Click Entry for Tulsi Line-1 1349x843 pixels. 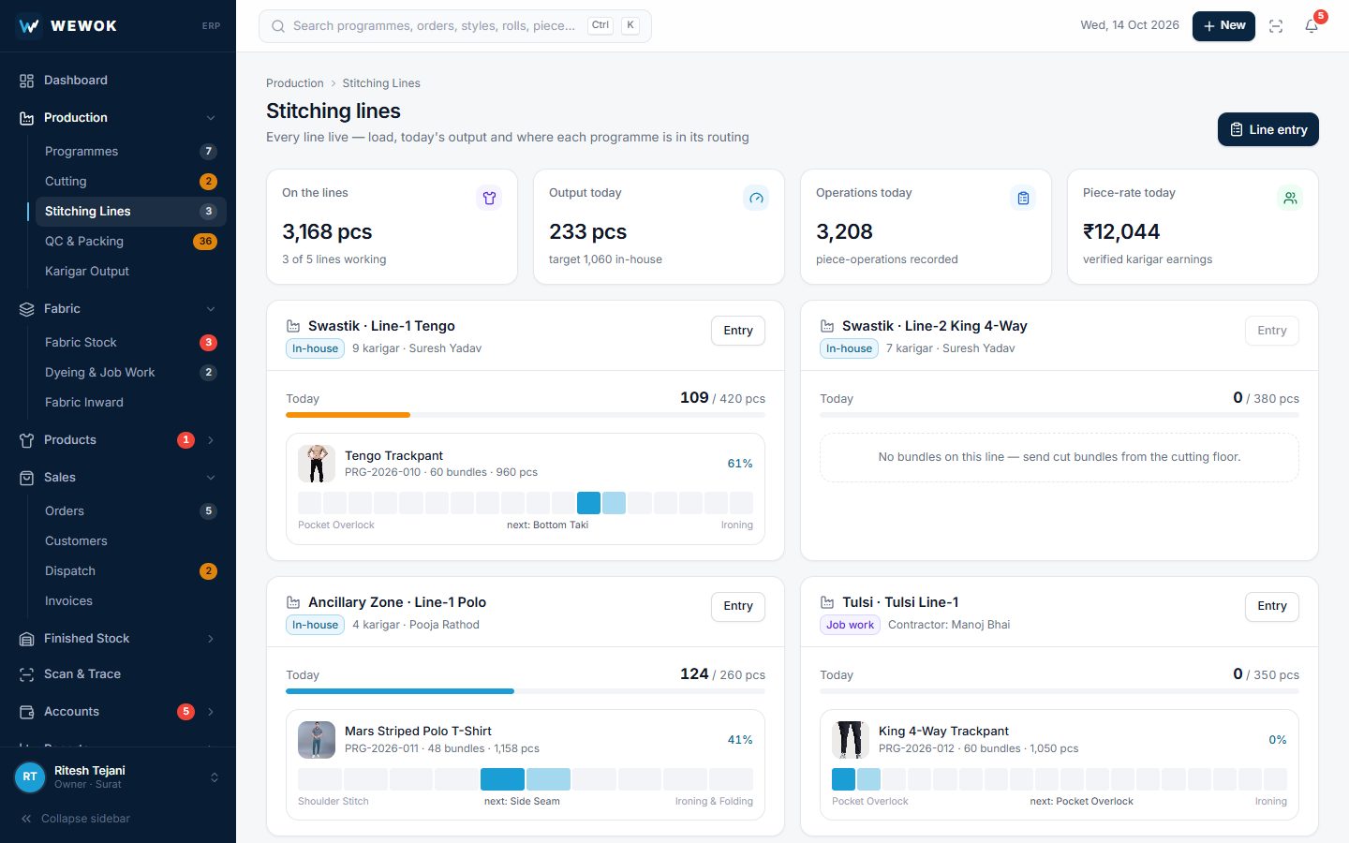click(1272, 606)
